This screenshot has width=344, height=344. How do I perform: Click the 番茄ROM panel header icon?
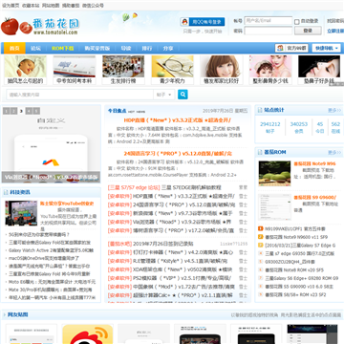coord(260,152)
